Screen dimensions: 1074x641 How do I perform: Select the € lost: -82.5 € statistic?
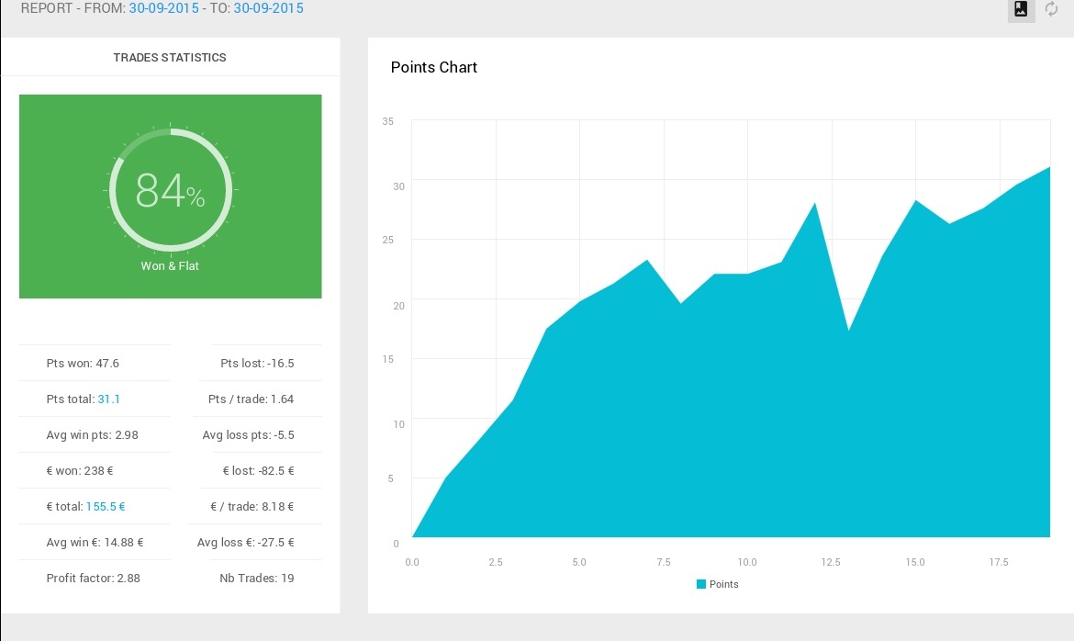pos(258,471)
